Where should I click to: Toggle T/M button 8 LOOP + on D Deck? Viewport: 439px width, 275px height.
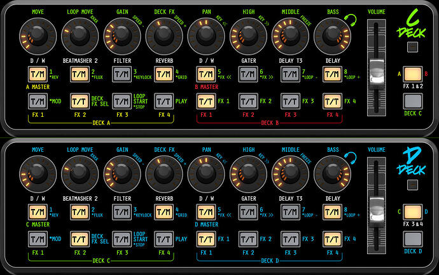tap(333, 212)
